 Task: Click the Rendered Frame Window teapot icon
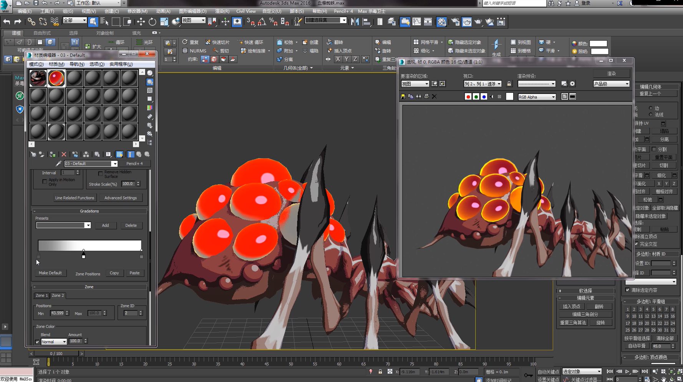point(467,22)
